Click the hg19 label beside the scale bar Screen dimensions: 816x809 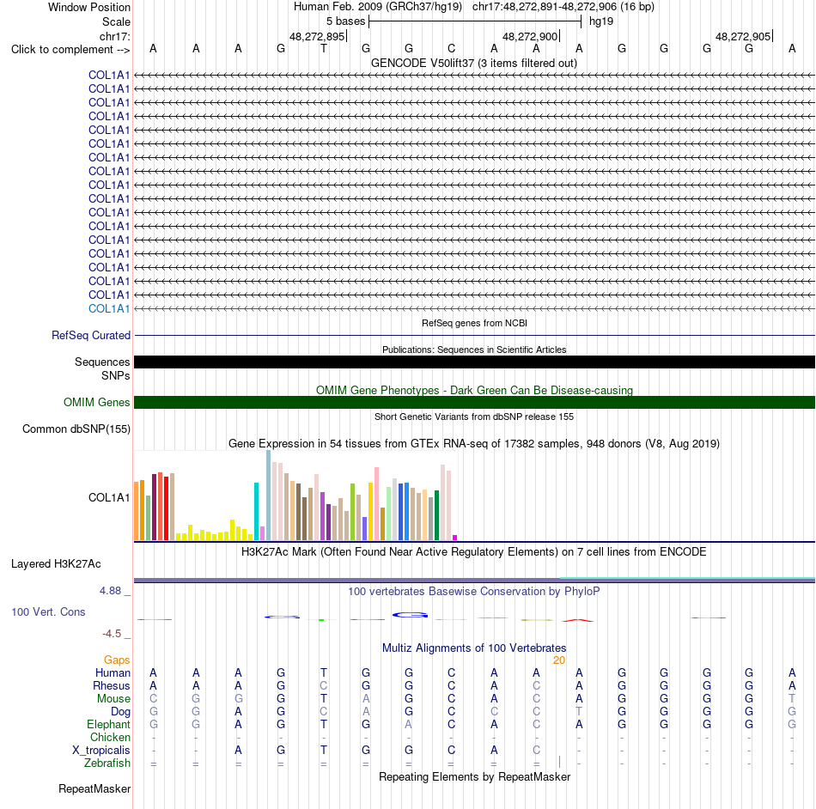(x=601, y=21)
